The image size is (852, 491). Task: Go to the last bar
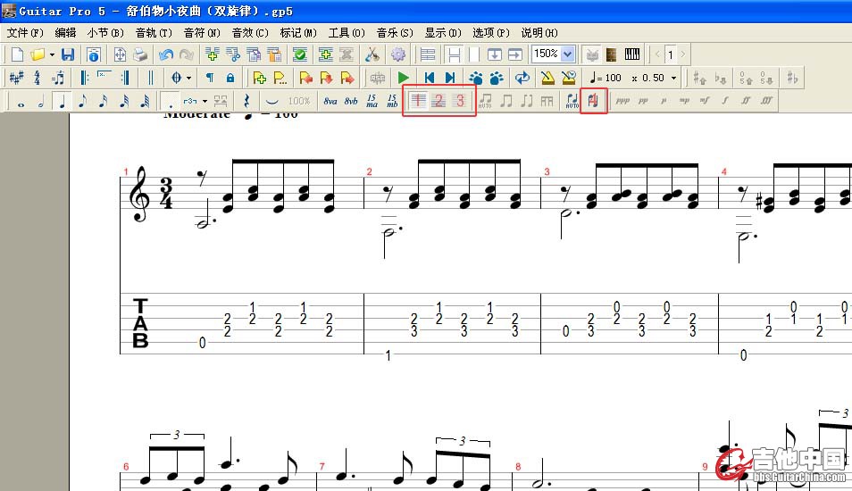pos(450,78)
